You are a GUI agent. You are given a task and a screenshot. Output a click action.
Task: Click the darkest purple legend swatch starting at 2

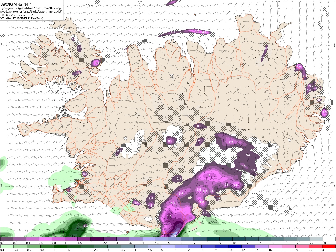(97, 239)
